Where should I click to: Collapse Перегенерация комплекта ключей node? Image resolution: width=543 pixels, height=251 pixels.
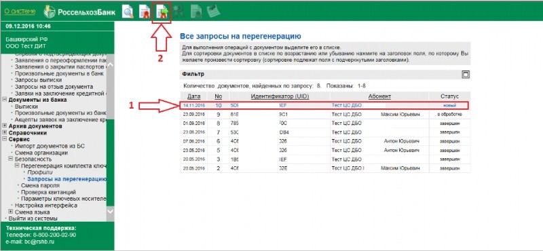[x=17, y=166]
